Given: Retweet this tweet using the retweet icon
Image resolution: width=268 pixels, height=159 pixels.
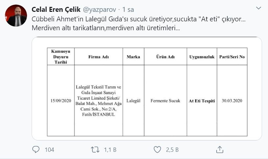Looking at the screenshot, I should 95,150.
